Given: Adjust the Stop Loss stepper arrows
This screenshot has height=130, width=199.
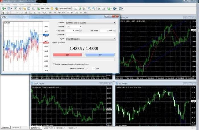Looking at the screenshot, I should coord(80,31).
